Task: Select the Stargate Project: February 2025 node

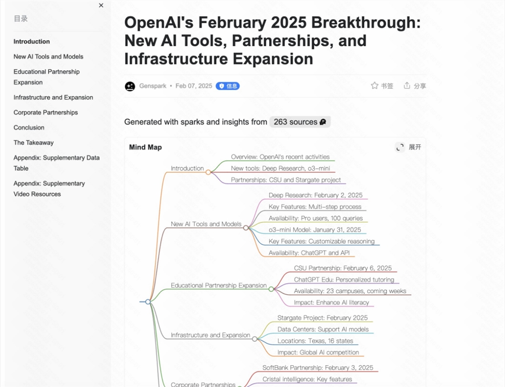Action: point(322,318)
